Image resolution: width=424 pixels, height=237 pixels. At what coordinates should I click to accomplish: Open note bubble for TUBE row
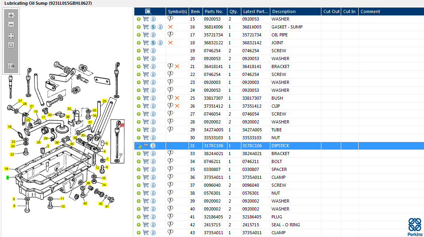[170, 129]
